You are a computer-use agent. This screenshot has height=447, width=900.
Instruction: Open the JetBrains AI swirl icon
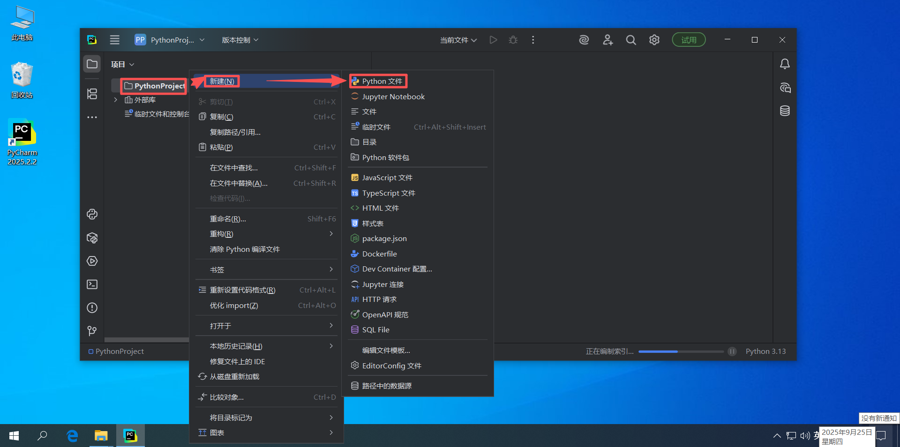click(584, 40)
